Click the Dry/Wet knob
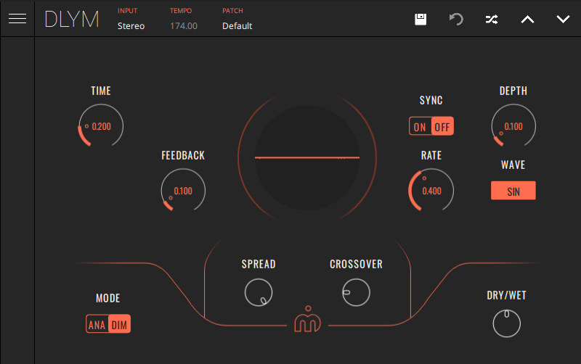 pyautogui.click(x=506, y=323)
